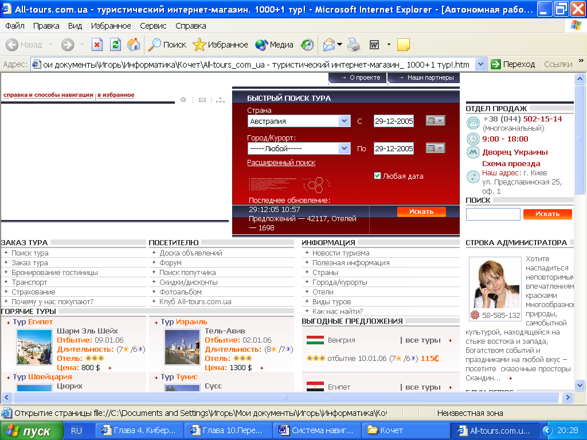Open the Forward button history dropdown arrow
The height and width of the screenshot is (440, 587).
click(82, 45)
